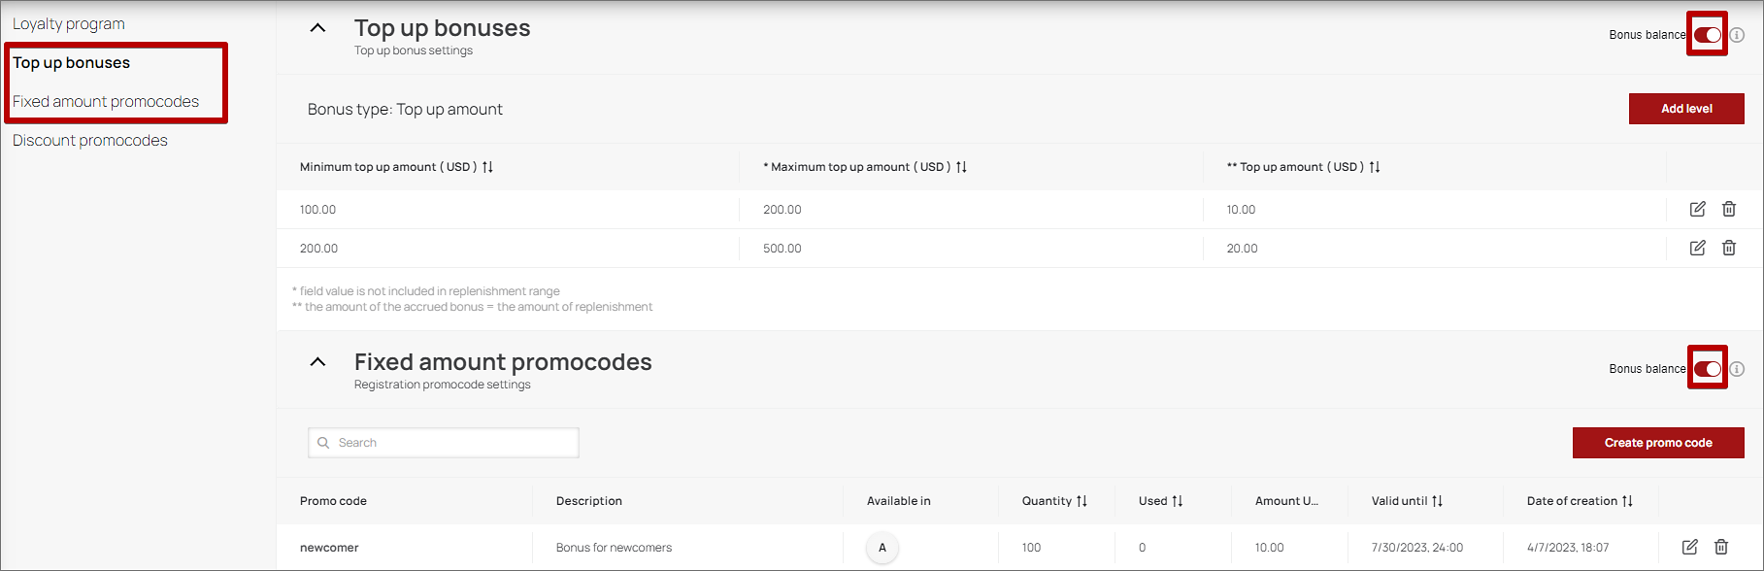This screenshot has width=1764, height=571.
Task: Click the search magnifier icon in promocodes section
Action: point(323,442)
